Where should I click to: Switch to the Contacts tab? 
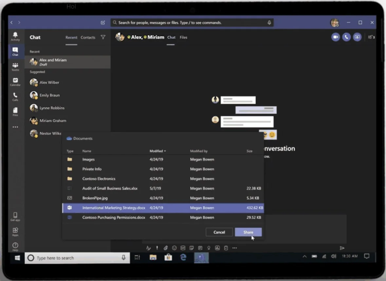(88, 37)
